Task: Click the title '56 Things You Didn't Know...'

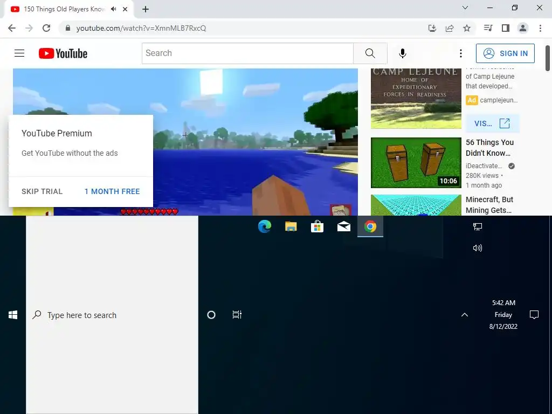Action: tap(489, 148)
